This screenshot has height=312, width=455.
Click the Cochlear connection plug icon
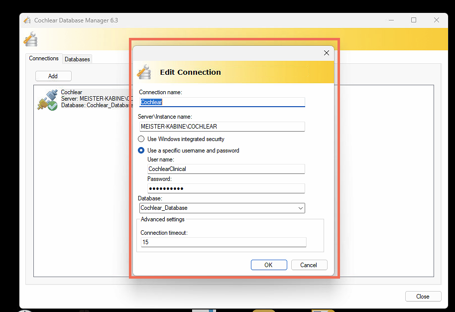click(x=47, y=100)
